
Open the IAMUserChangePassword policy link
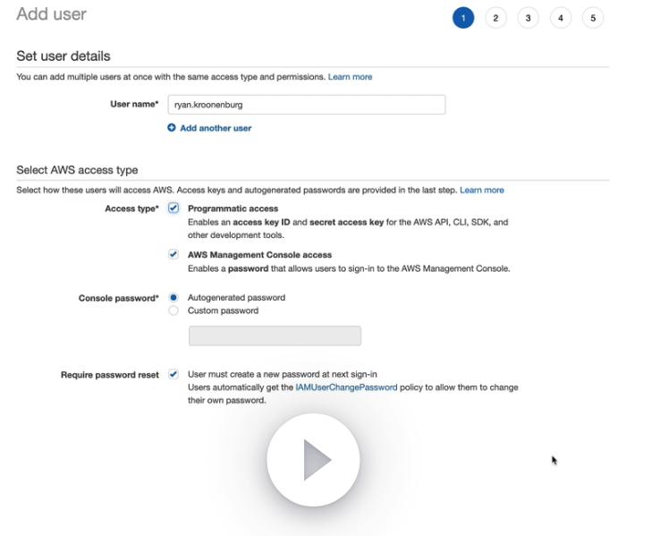346,387
